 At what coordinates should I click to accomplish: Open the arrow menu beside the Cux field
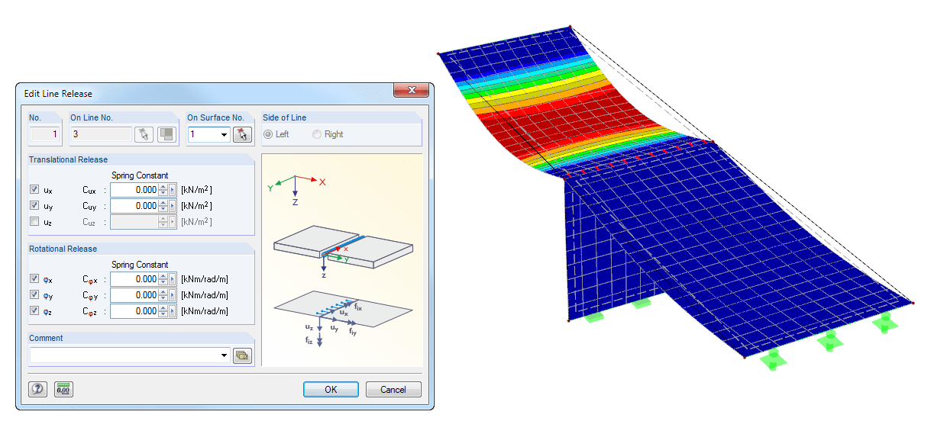point(173,190)
